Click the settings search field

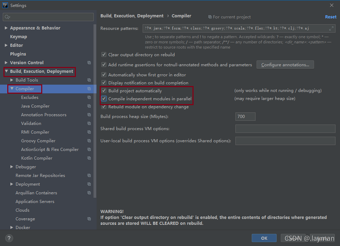[48, 17]
